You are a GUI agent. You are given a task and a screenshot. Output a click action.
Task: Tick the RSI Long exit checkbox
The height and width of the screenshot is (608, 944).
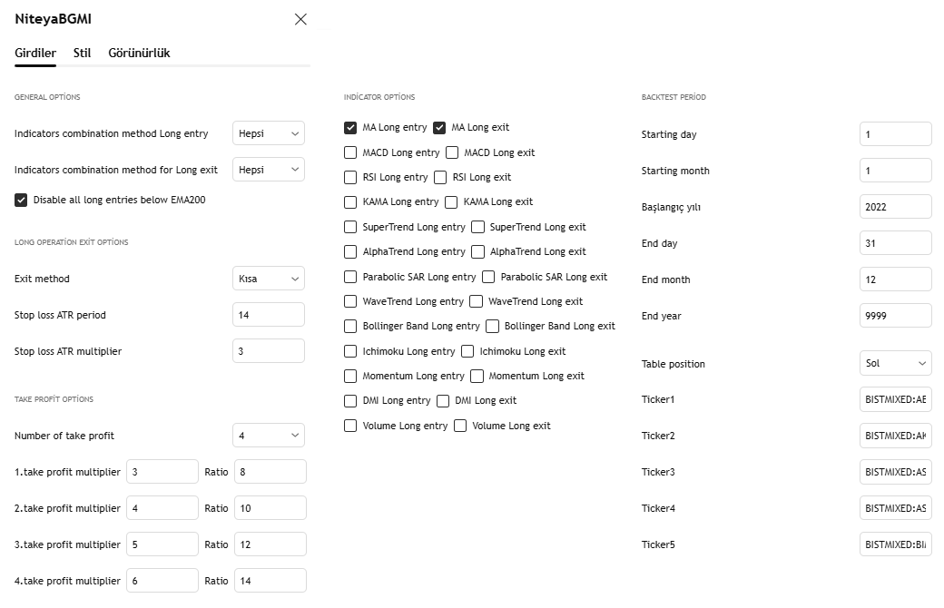440,177
